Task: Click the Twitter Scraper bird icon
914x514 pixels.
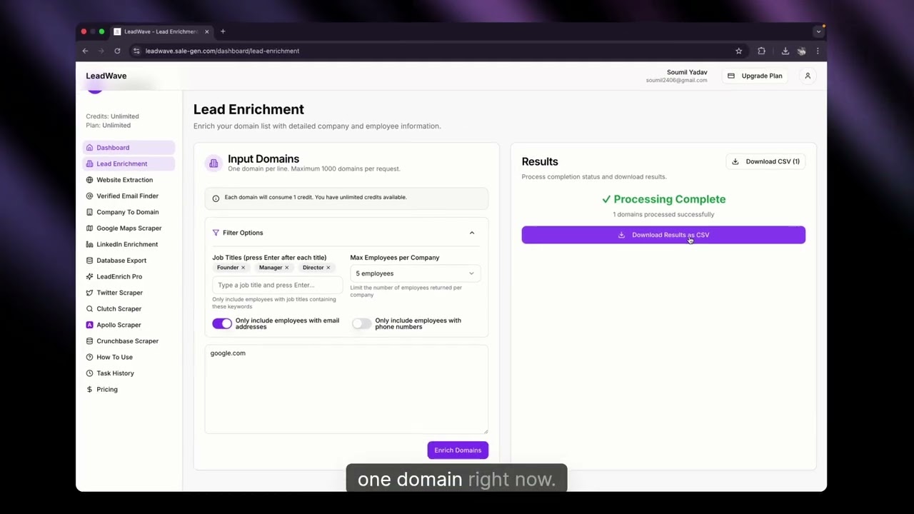Action: pos(89,293)
